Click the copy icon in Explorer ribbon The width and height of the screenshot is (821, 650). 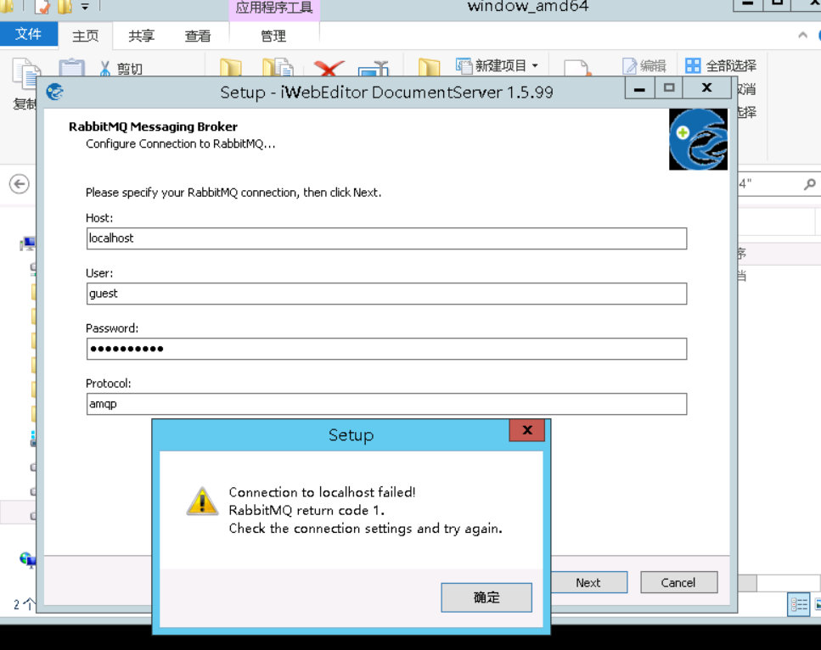click(25, 73)
